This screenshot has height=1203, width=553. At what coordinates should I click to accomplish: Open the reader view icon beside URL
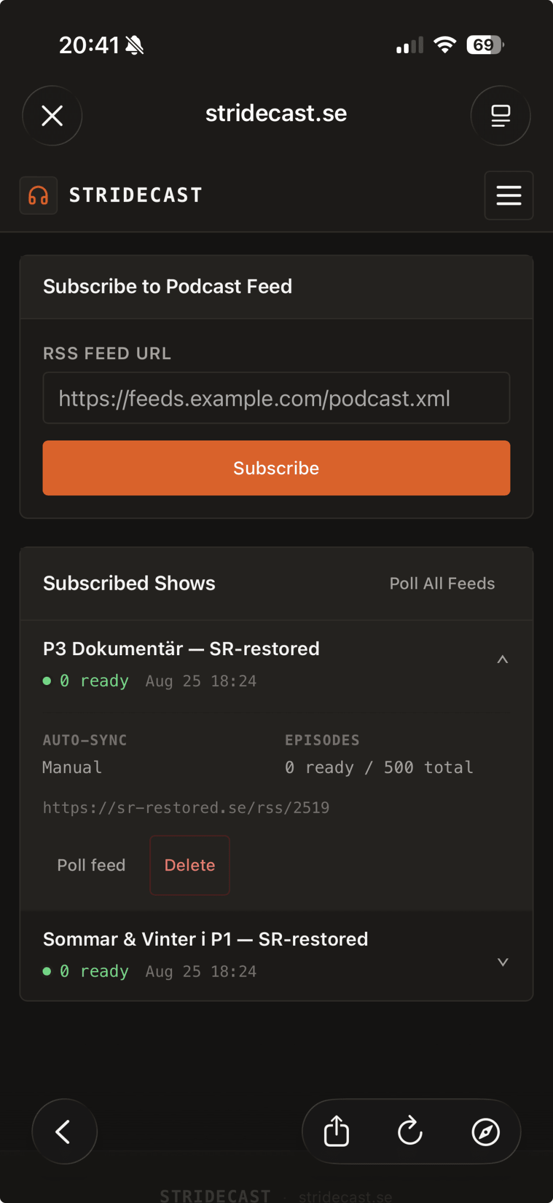(x=500, y=116)
